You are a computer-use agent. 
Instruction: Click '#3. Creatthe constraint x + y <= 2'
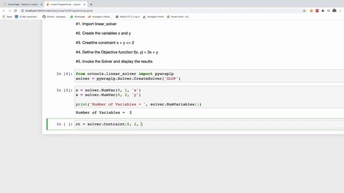[x=105, y=43]
